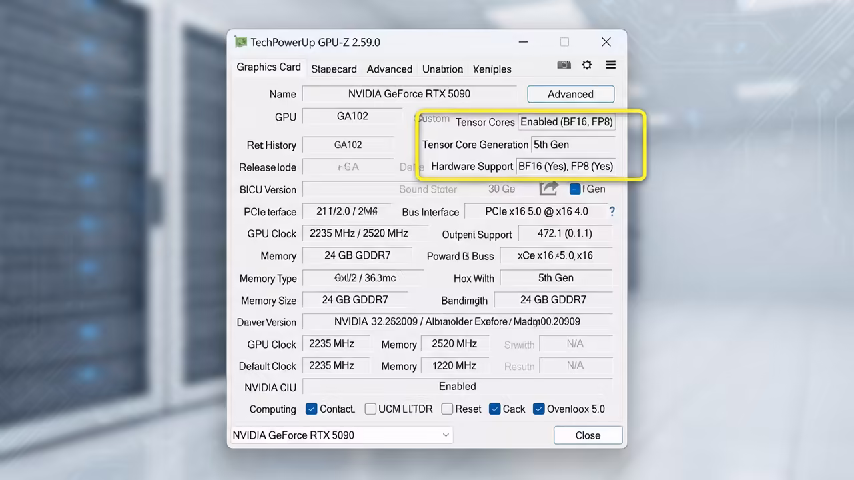
Task: Click Hardware Support BF16 (Yes), FP8 (Yes) value
Action: 565,166
